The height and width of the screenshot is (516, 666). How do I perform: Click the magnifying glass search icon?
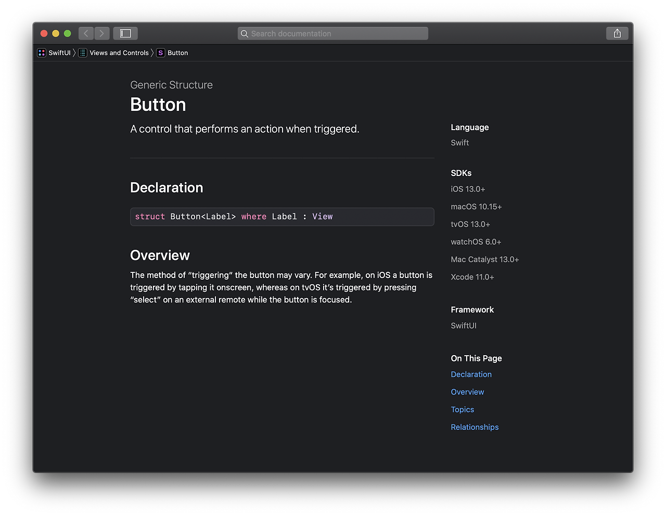245,34
